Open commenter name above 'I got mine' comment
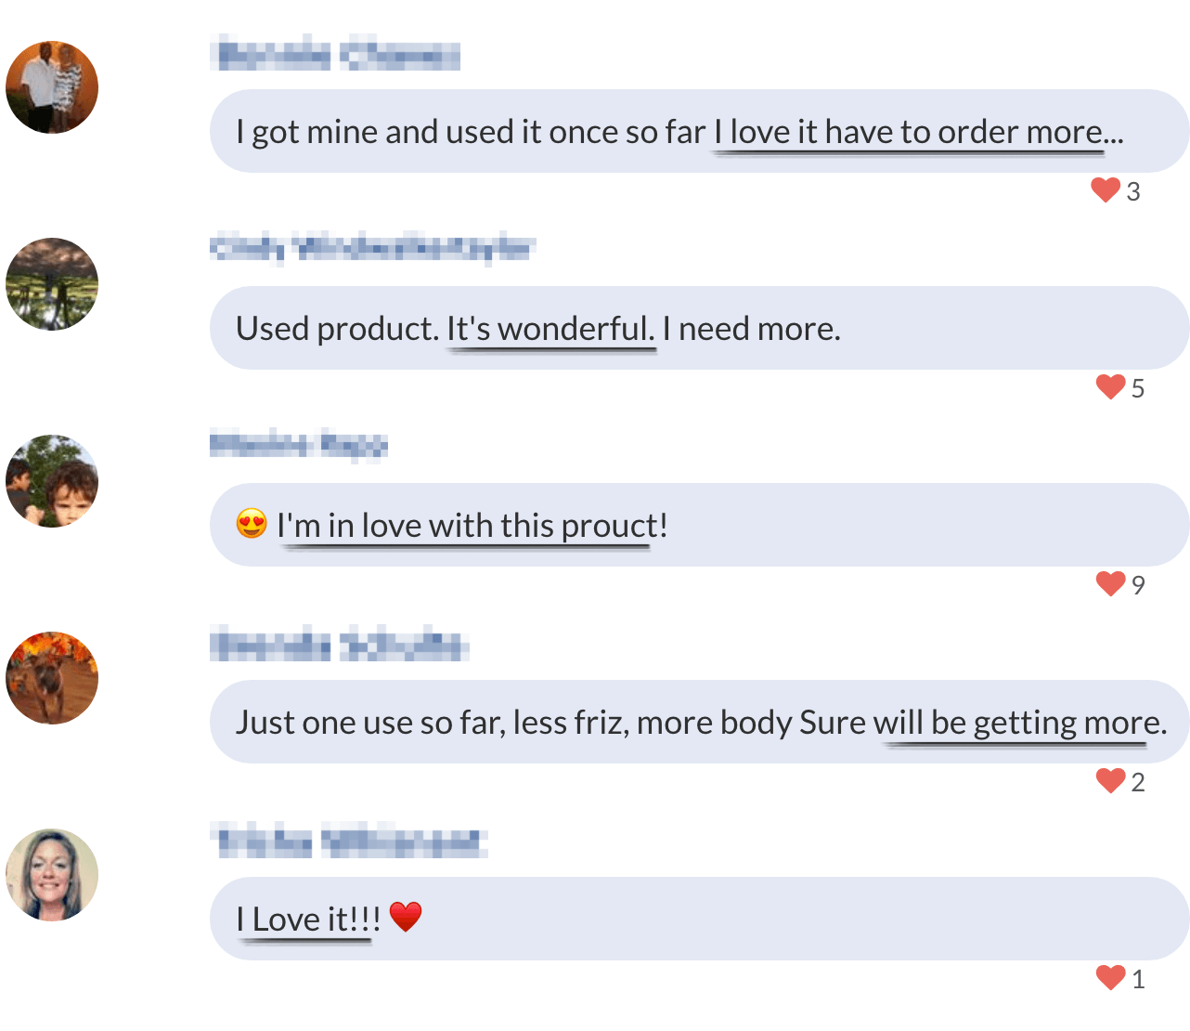The height and width of the screenshot is (1031, 1190). pos(335,55)
